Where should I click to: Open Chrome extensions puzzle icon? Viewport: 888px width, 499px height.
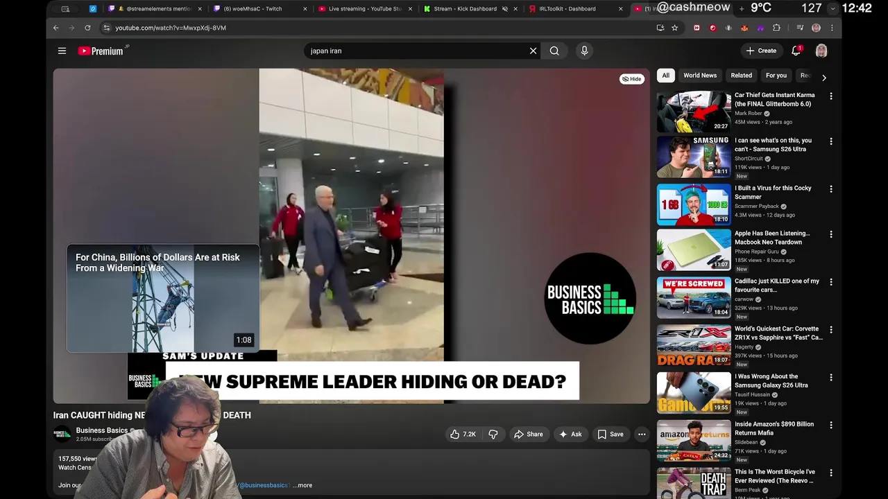pyautogui.click(x=776, y=28)
